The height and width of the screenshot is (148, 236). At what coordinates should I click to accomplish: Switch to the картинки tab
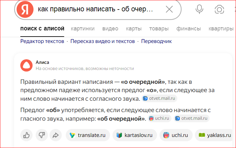click(x=83, y=29)
